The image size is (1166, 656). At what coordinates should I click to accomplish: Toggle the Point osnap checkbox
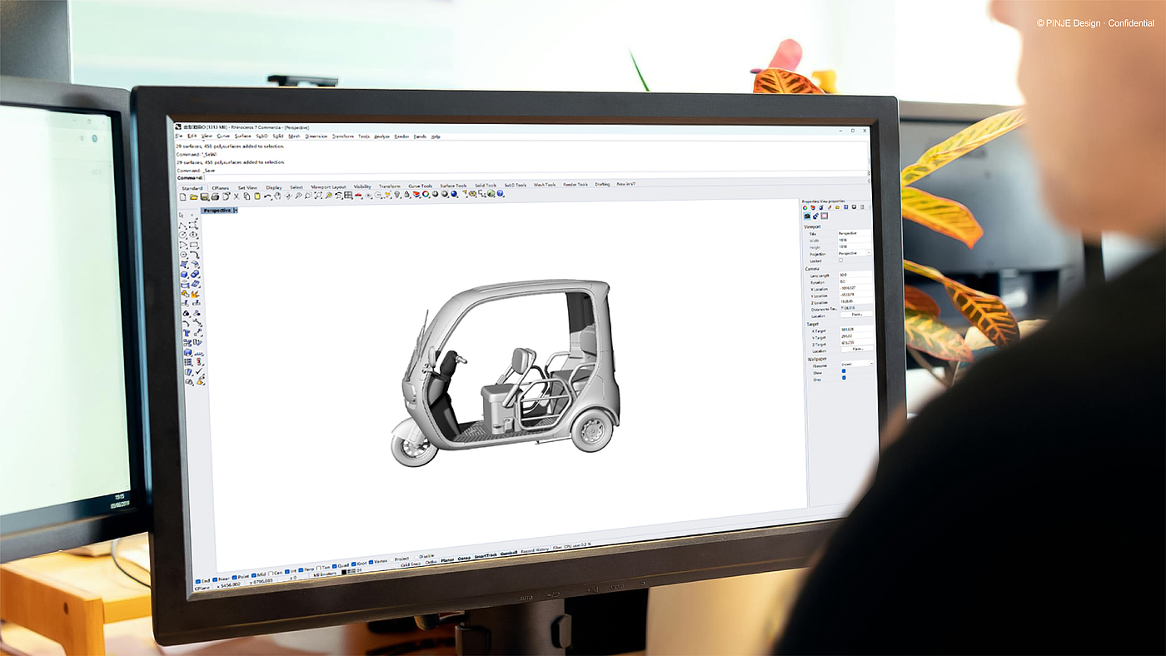(x=234, y=577)
